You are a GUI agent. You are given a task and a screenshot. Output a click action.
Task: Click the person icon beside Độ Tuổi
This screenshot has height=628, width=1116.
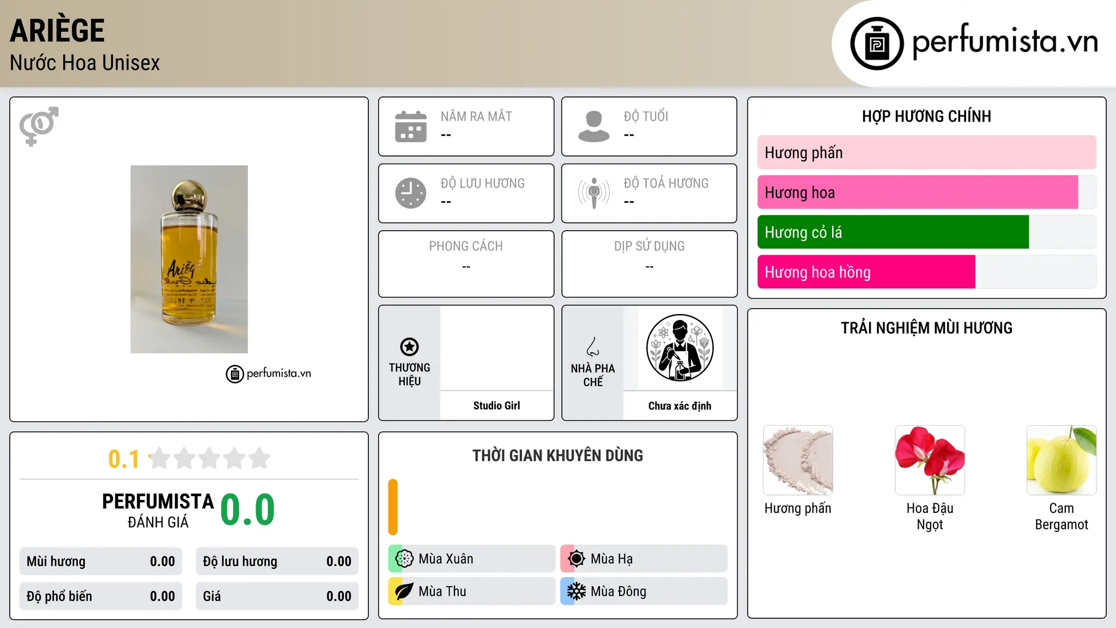pos(594,126)
